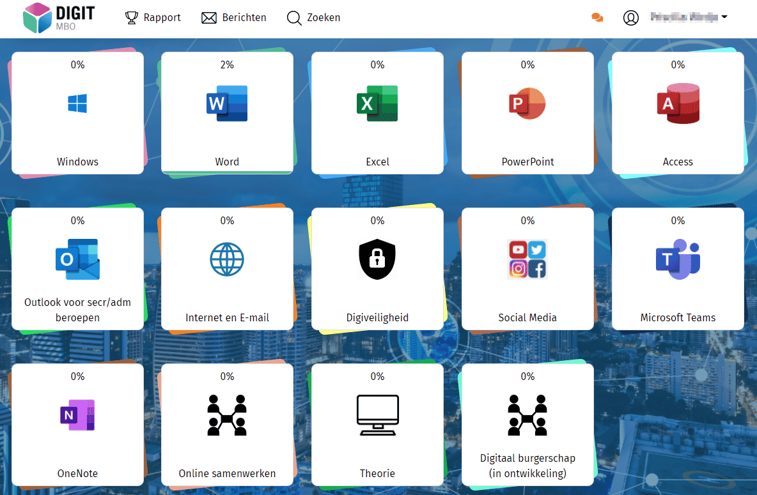Image resolution: width=757 pixels, height=495 pixels.
Task: Click the 'Word' tile label
Action: (227, 162)
